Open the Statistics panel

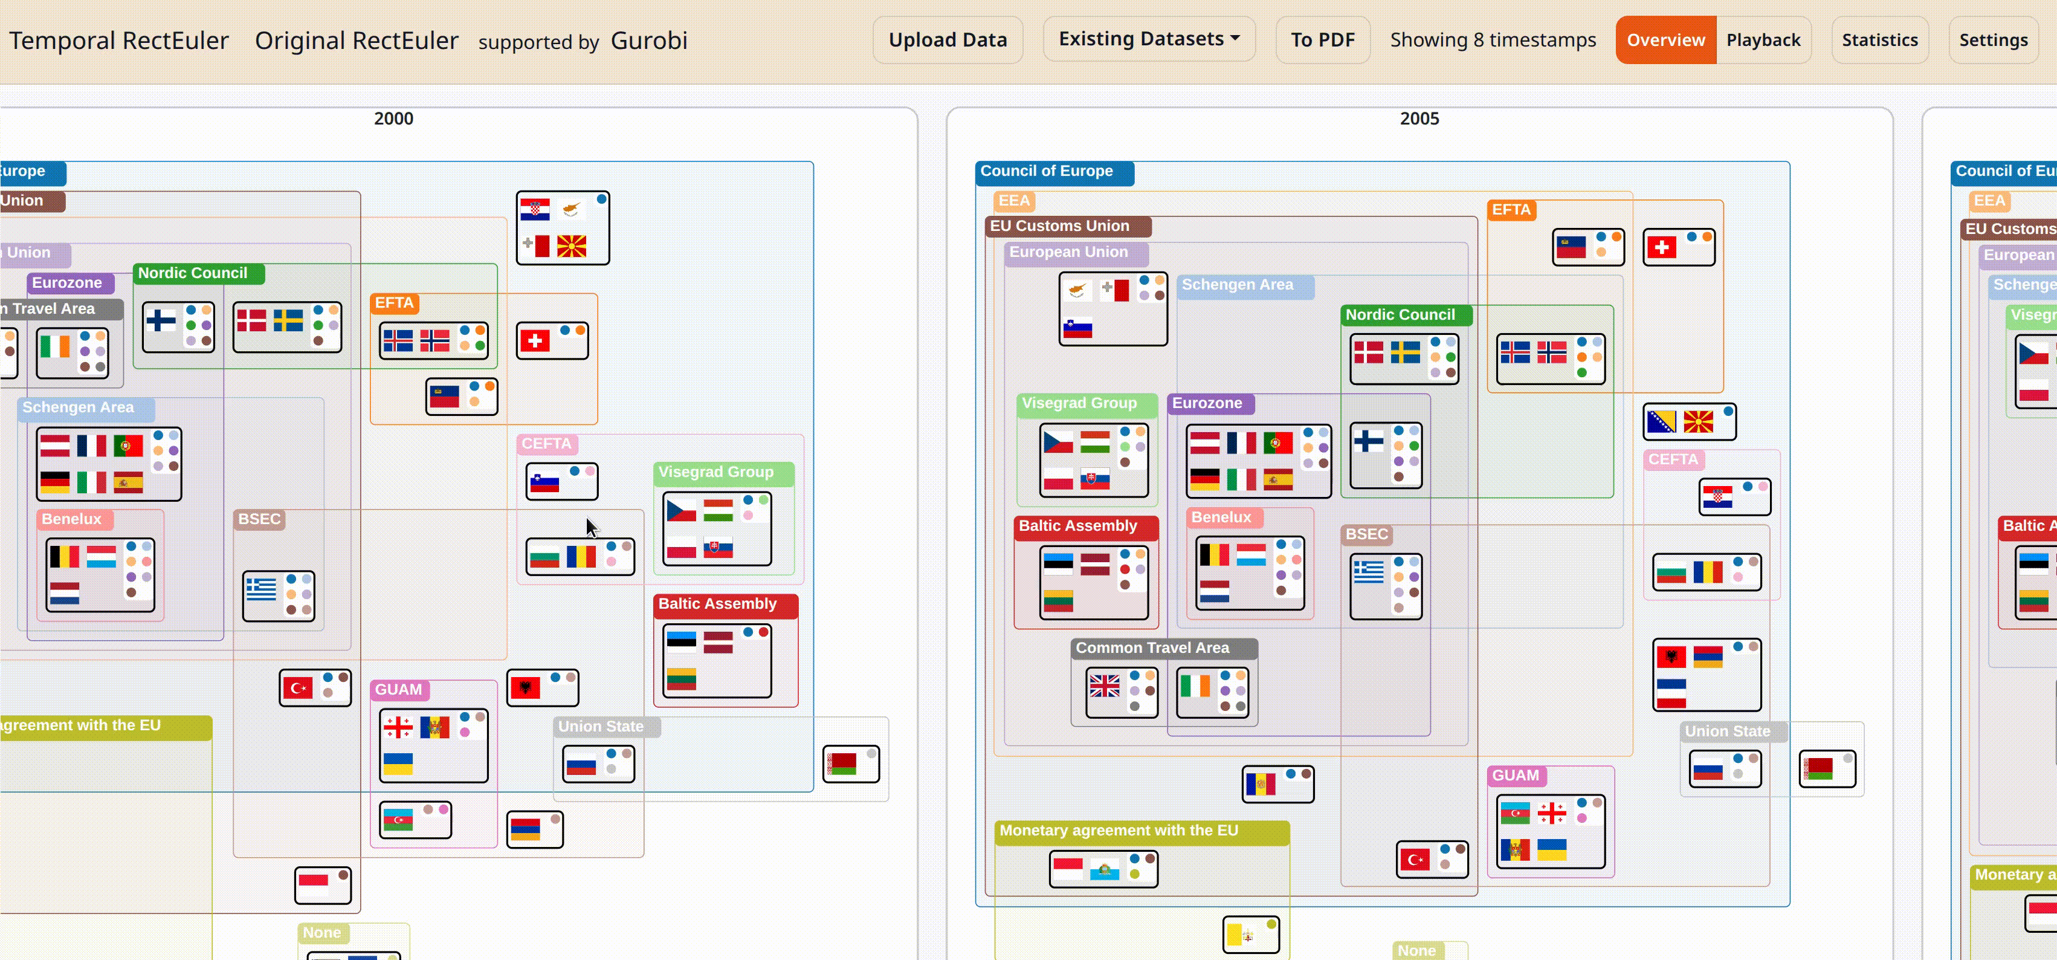[1879, 40]
